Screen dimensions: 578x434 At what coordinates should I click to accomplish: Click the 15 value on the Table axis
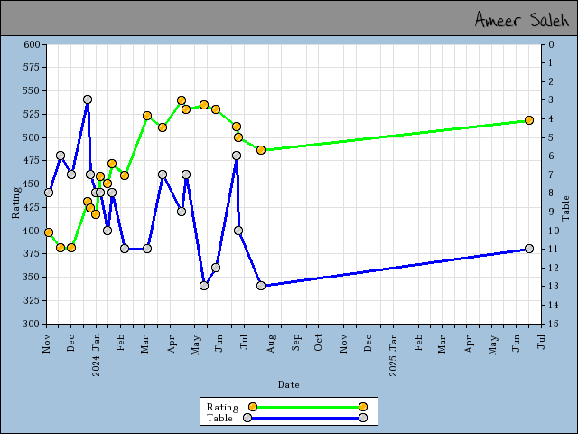[x=550, y=324]
